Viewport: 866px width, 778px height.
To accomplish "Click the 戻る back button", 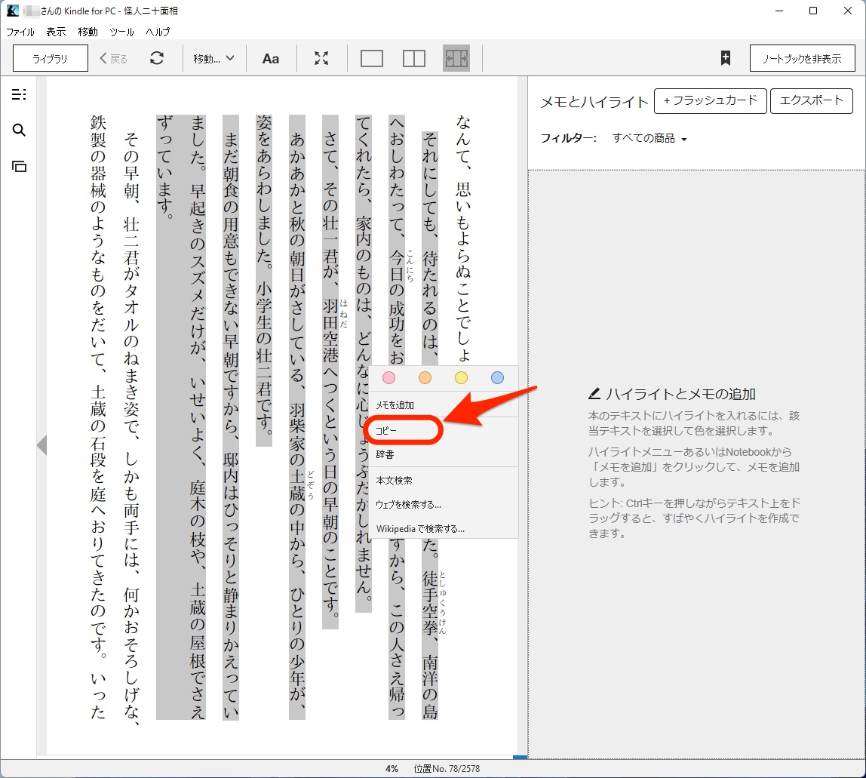I will coord(114,59).
